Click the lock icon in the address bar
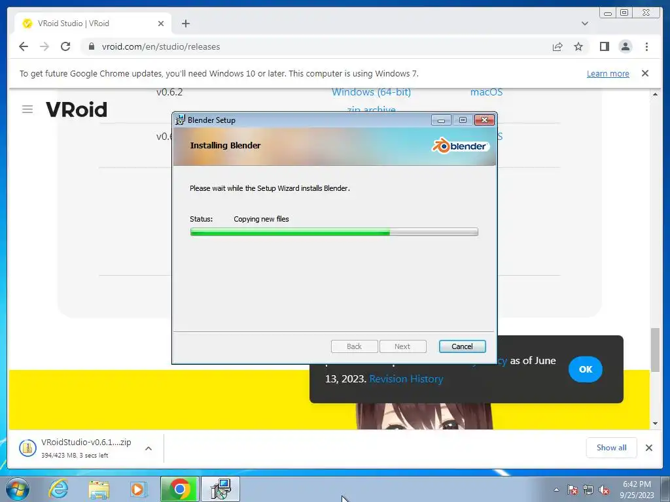 92,46
